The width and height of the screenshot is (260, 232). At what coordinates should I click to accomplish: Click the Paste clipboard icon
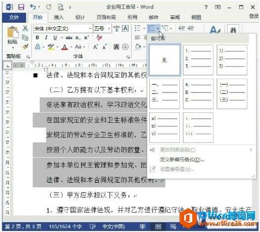pos(12,32)
